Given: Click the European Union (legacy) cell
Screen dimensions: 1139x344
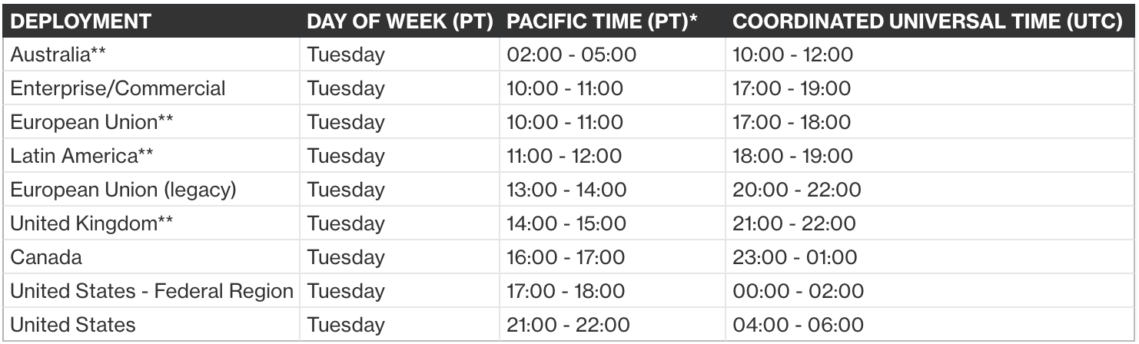Looking at the screenshot, I should point(123,190).
